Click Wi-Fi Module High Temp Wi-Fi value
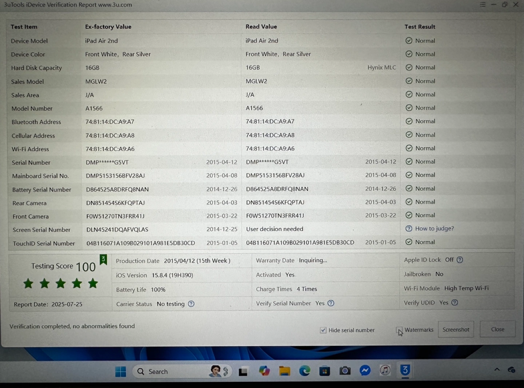524x388 pixels. [467, 288]
